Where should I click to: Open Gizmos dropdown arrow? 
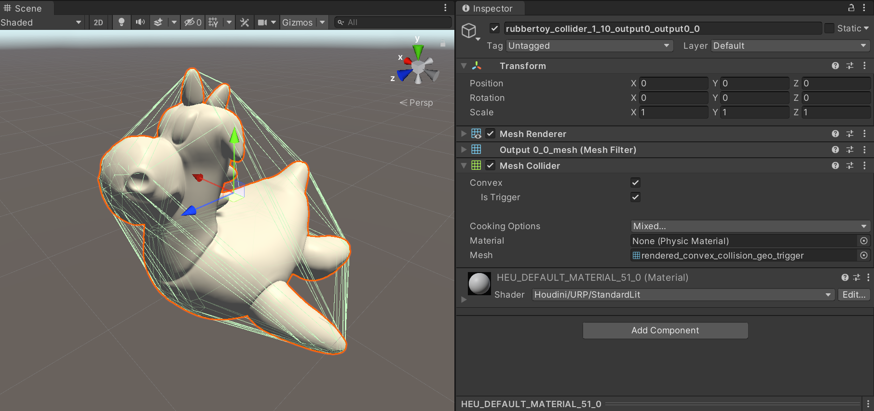tap(322, 22)
